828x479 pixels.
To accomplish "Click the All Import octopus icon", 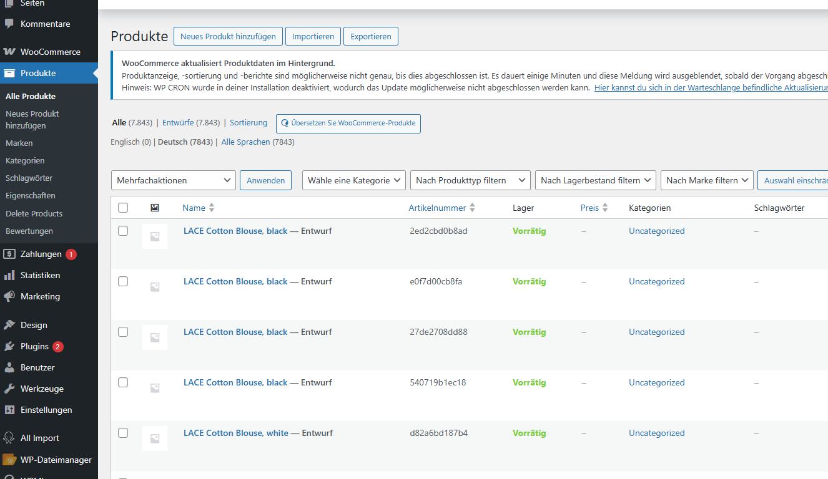I will 9,438.
